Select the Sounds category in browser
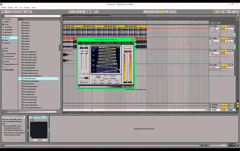This screenshot has height=151, width=240. pyautogui.click(x=7, y=22)
